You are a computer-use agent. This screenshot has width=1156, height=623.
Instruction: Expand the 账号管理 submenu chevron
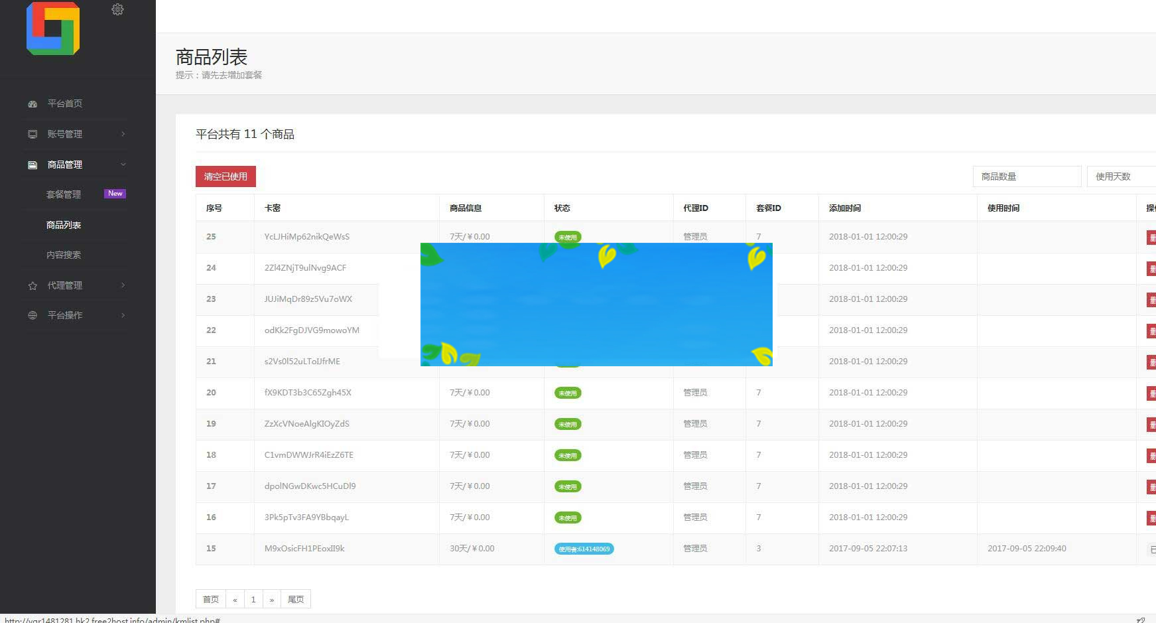click(123, 134)
